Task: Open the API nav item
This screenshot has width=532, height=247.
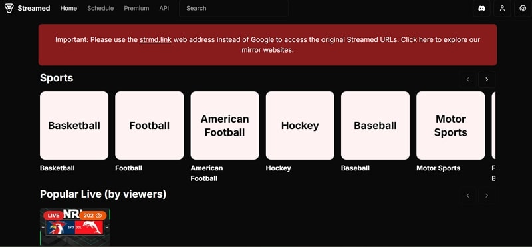Action: [x=164, y=8]
